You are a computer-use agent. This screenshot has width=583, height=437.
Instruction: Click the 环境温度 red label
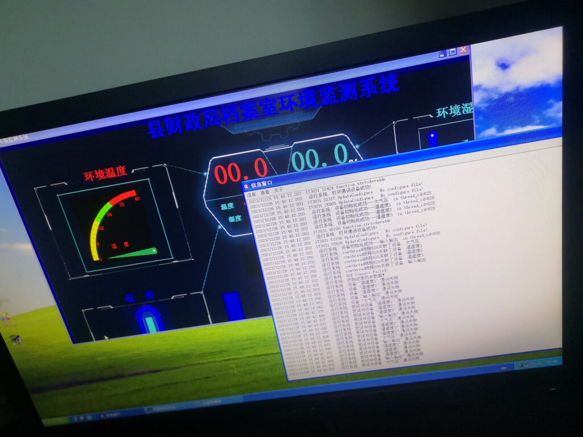point(105,174)
